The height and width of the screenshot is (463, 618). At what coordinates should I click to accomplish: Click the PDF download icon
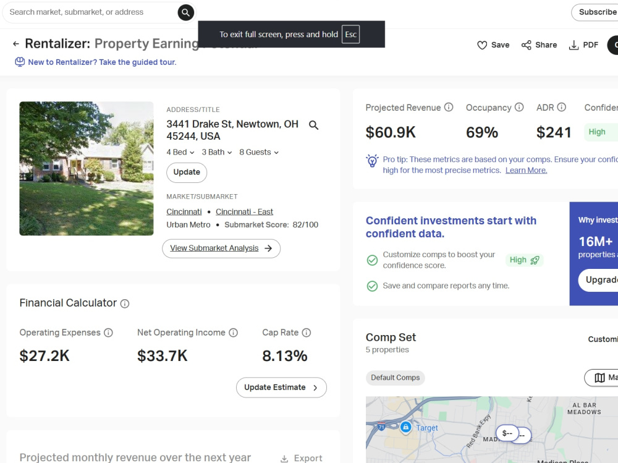[x=574, y=45]
